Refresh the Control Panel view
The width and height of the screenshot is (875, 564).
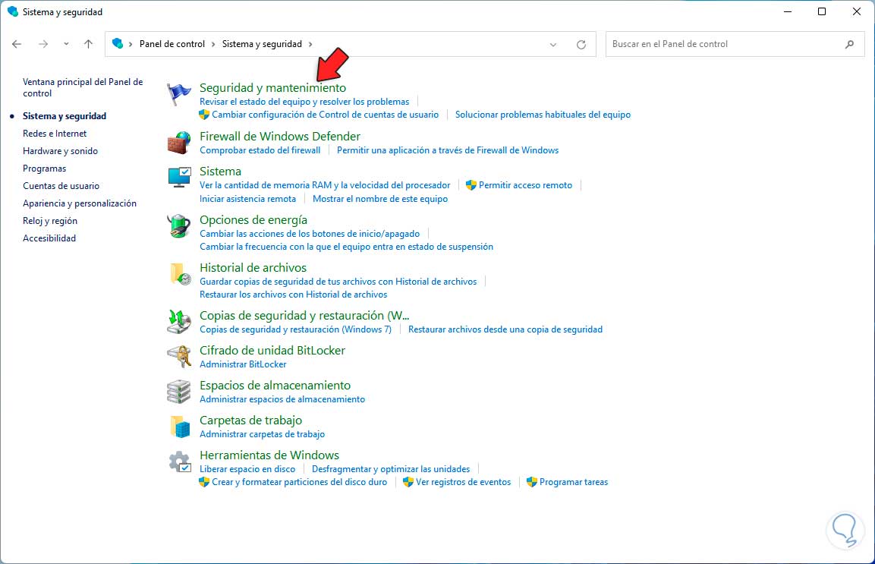pos(581,45)
